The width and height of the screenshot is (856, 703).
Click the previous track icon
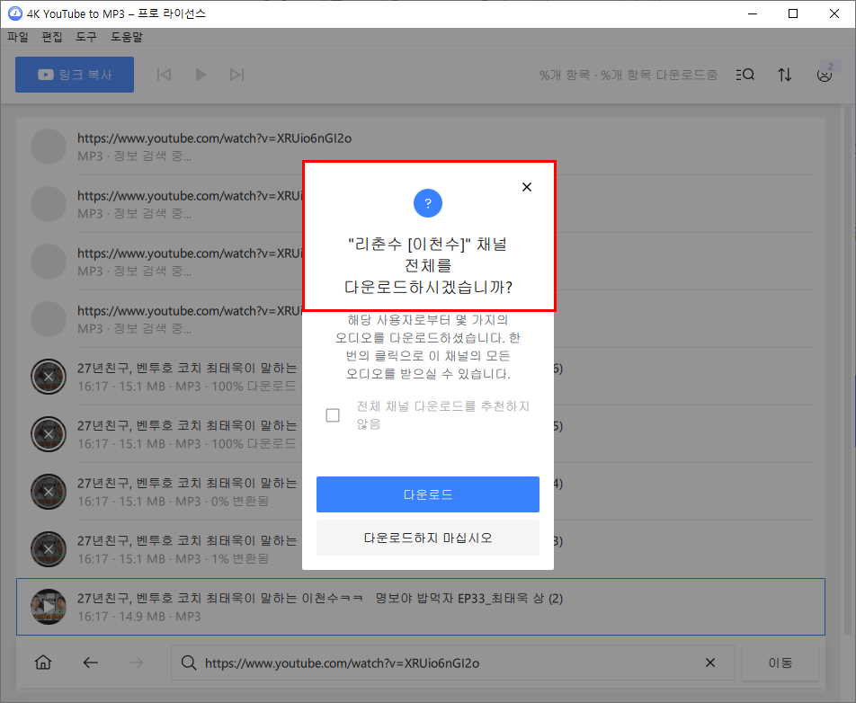point(164,75)
